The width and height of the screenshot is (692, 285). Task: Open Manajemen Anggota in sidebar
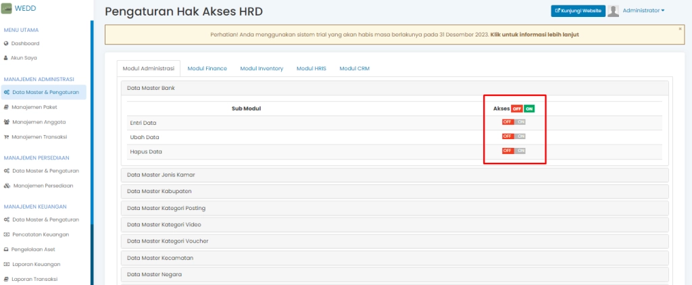[x=39, y=122]
